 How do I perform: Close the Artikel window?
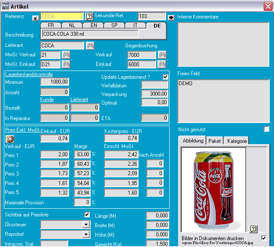[x=268, y=6]
